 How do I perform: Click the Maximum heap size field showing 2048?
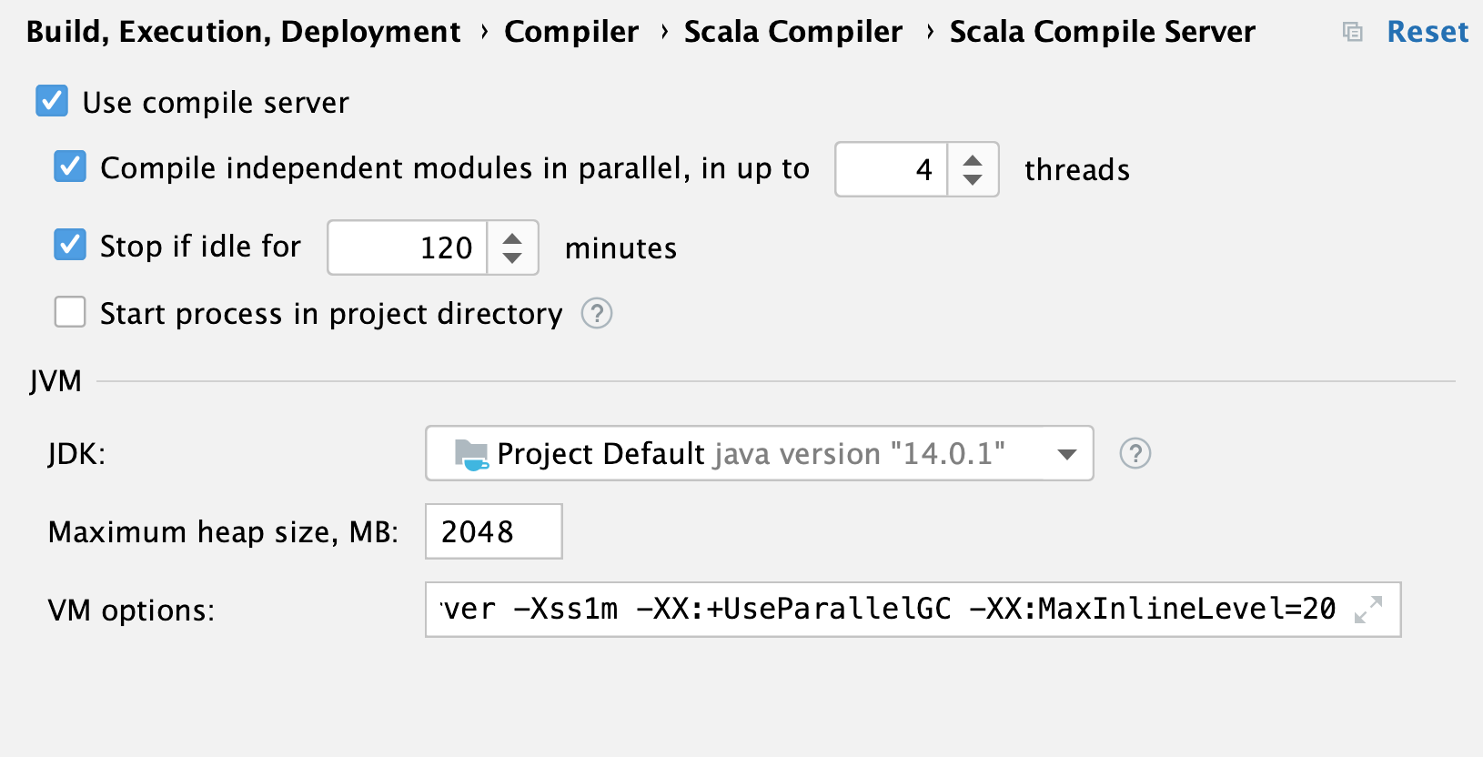click(493, 531)
